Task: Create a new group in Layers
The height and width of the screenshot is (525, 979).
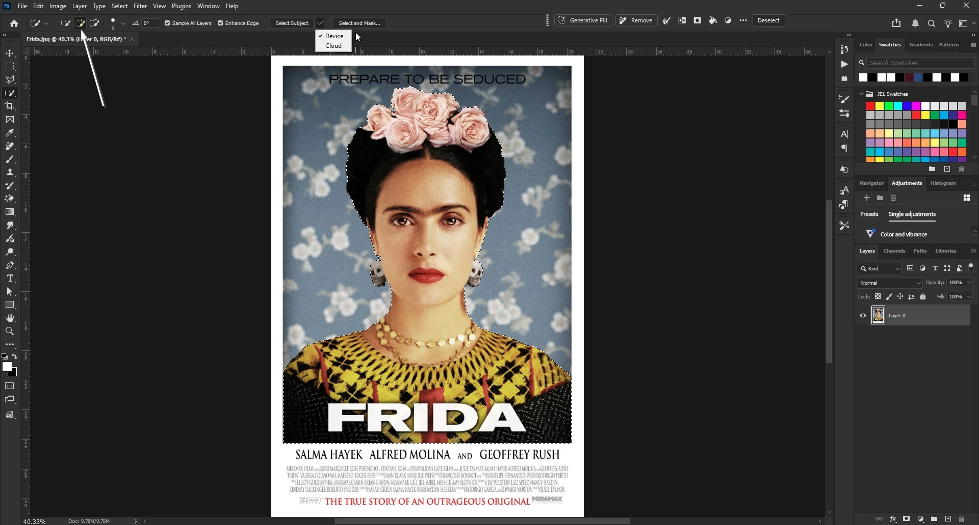Action: coord(934,519)
